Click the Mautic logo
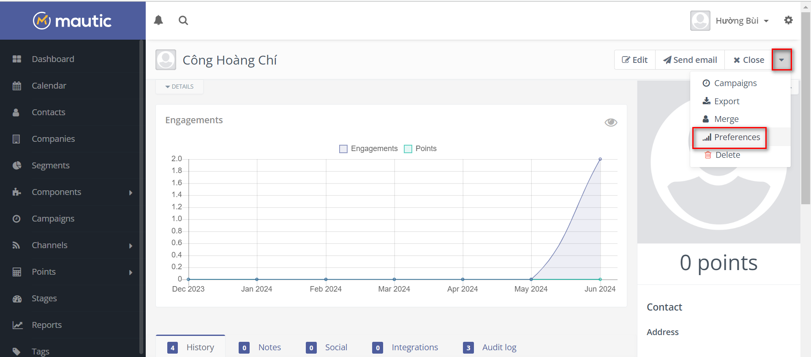The width and height of the screenshot is (811, 357). coord(73,21)
